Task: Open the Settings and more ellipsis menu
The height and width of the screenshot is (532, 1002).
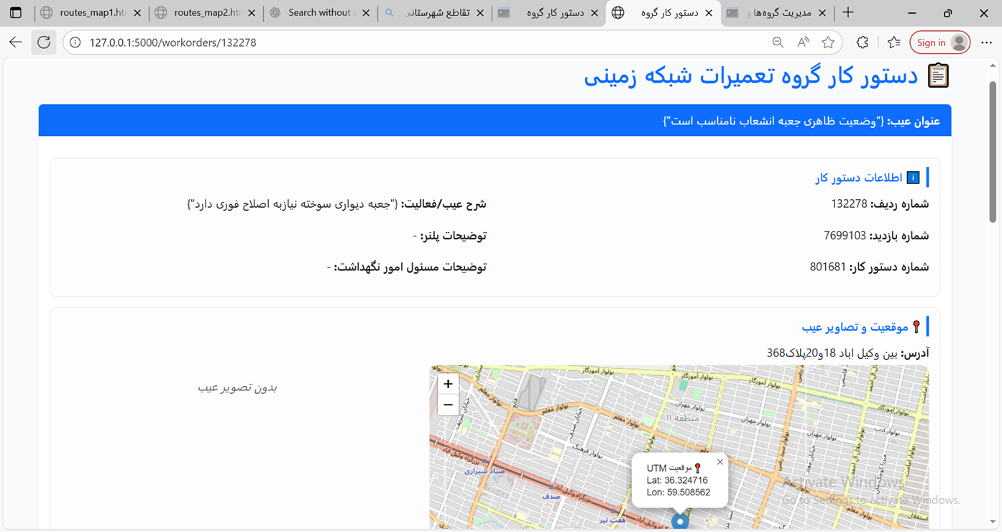Action: coord(986,42)
